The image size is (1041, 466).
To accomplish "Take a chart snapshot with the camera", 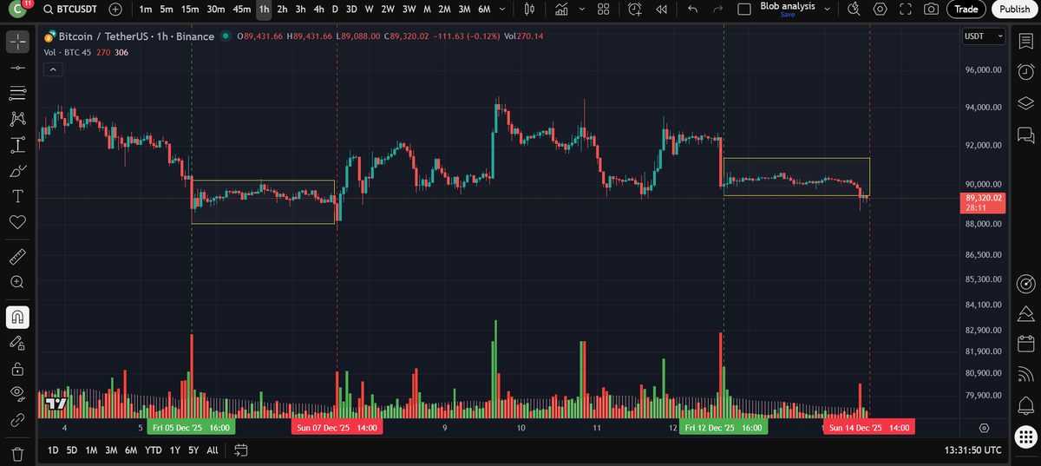I will click(931, 10).
